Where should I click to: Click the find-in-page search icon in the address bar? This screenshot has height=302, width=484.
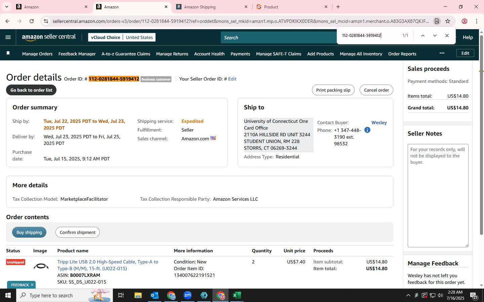(x=437, y=21)
